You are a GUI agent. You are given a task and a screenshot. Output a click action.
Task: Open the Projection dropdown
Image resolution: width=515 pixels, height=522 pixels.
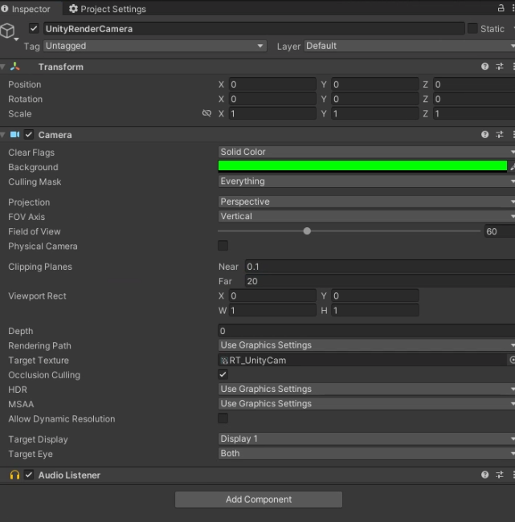pos(366,202)
